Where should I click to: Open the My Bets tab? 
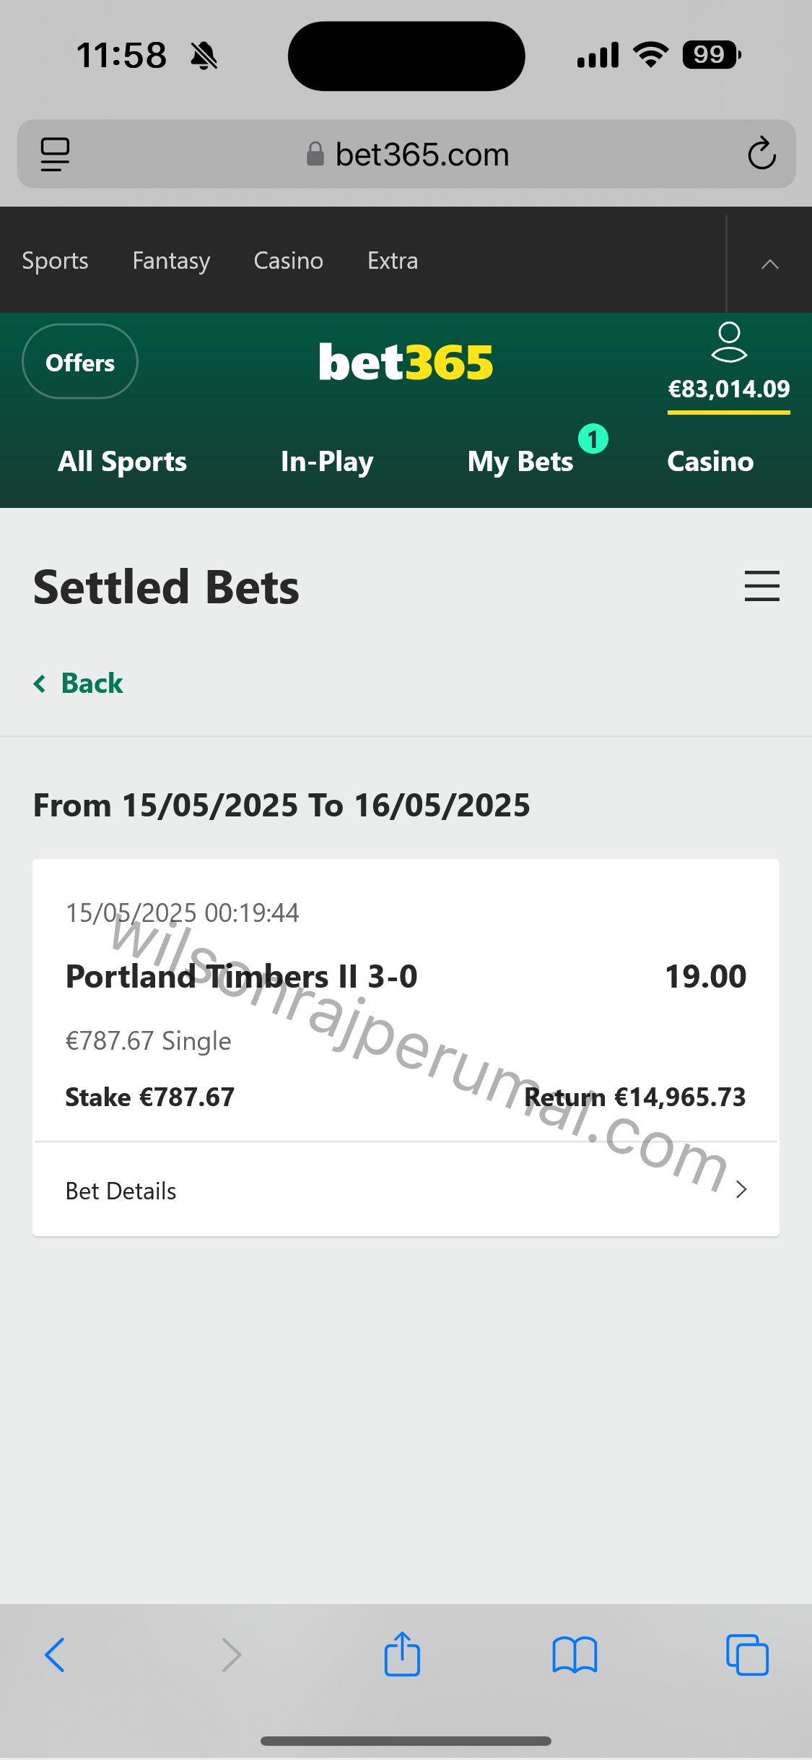click(x=520, y=462)
